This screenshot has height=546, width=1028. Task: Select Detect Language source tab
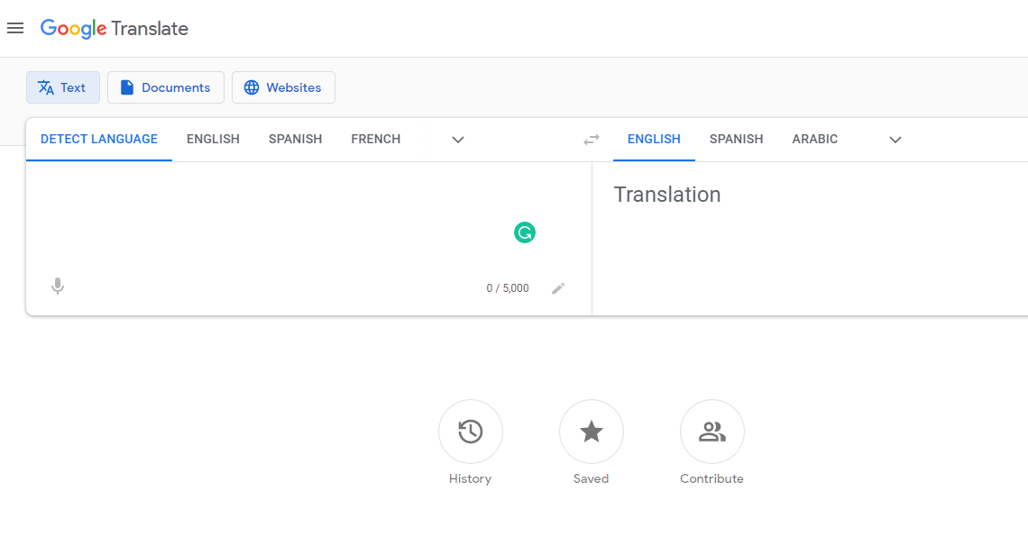(x=99, y=139)
